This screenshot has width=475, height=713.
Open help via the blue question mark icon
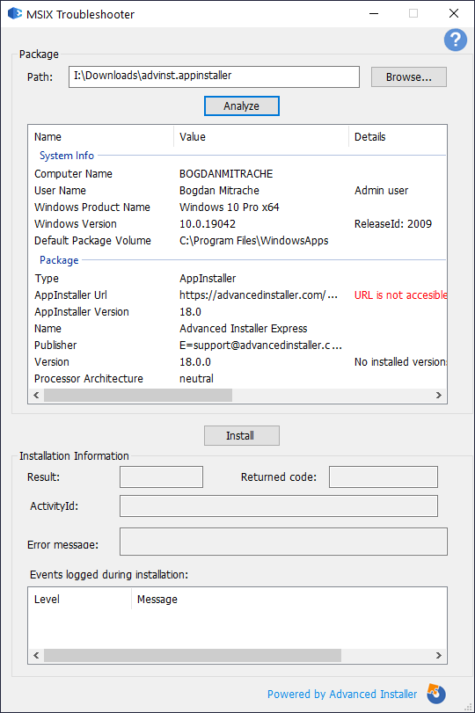(456, 40)
